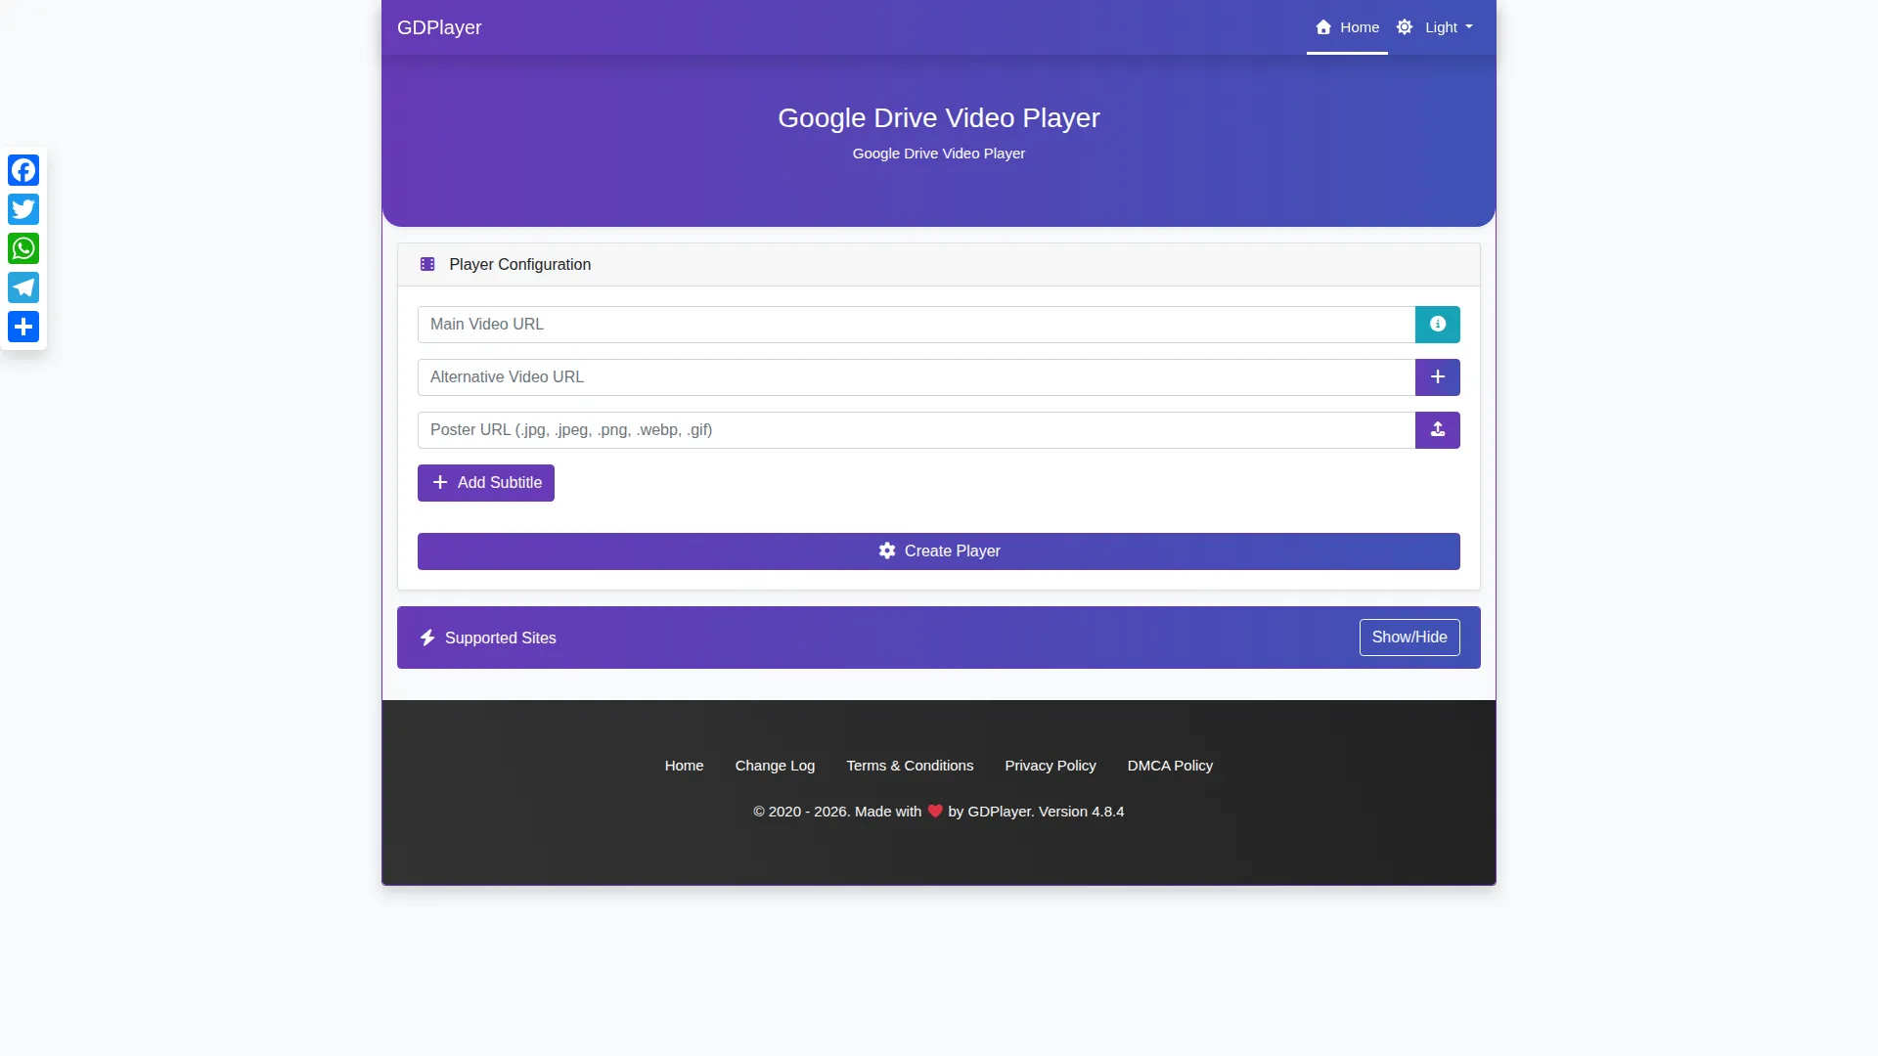
Task: Click the Player Configuration header text
Action: [520, 265]
